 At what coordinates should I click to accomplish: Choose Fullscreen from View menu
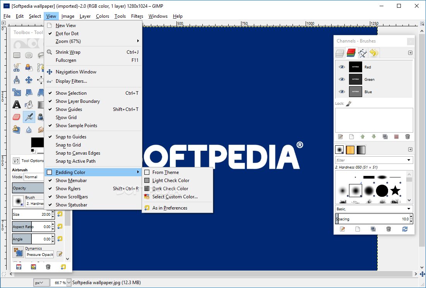point(93,60)
